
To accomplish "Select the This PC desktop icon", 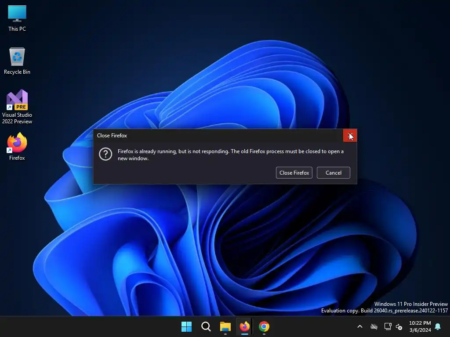I will click(17, 18).
